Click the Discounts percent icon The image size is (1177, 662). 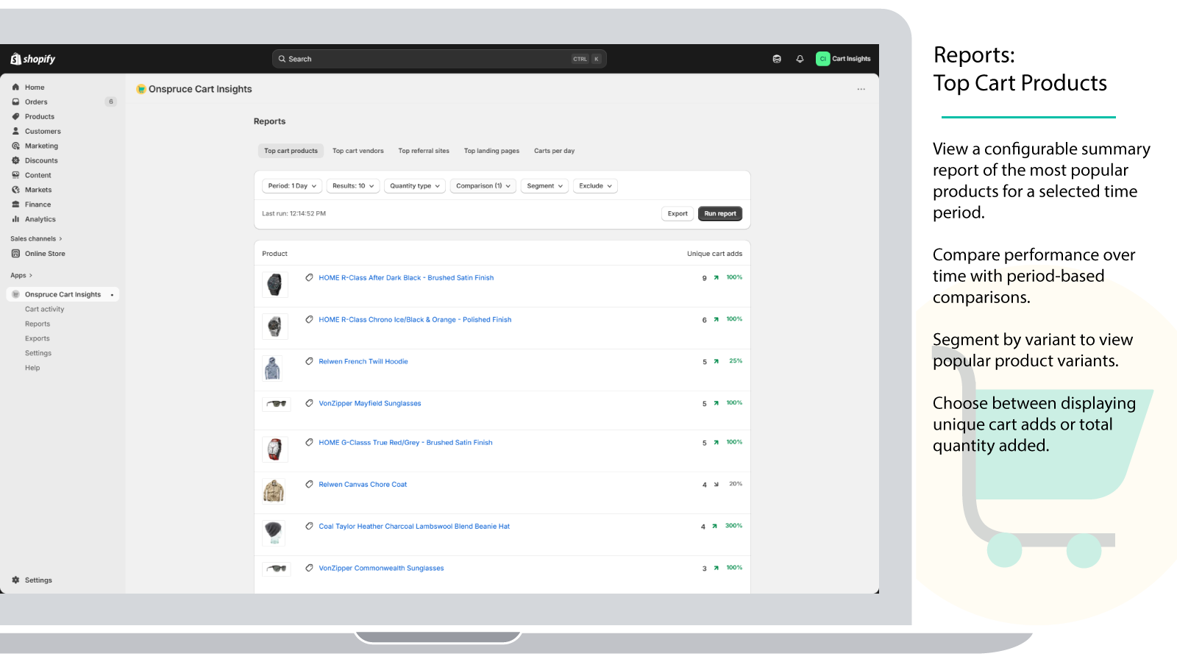point(15,160)
